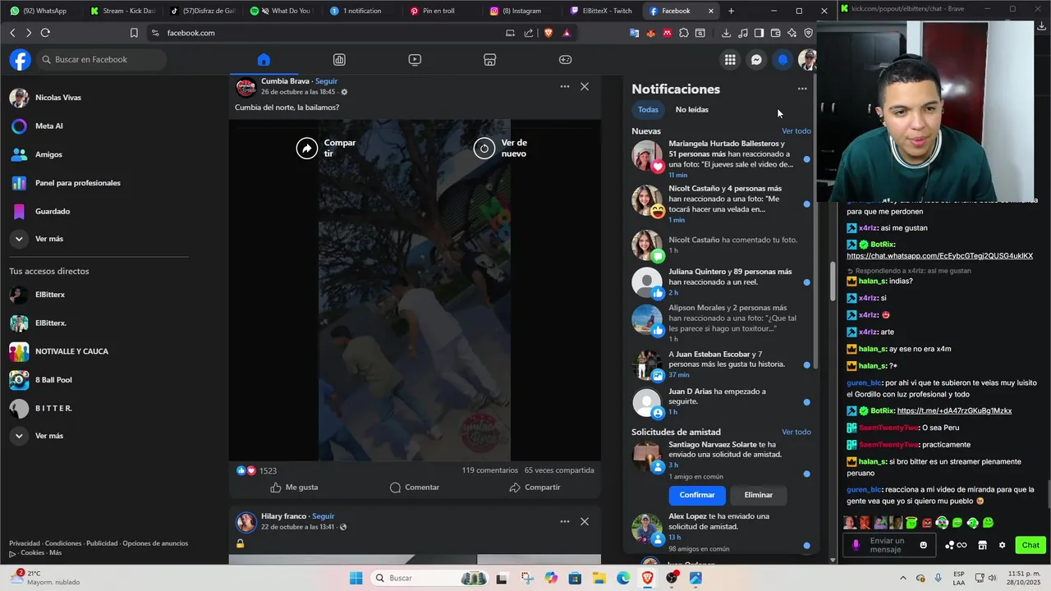The image size is (1051, 591).
Task: Bookmark this page with the bookmark icon
Action: pos(134,33)
